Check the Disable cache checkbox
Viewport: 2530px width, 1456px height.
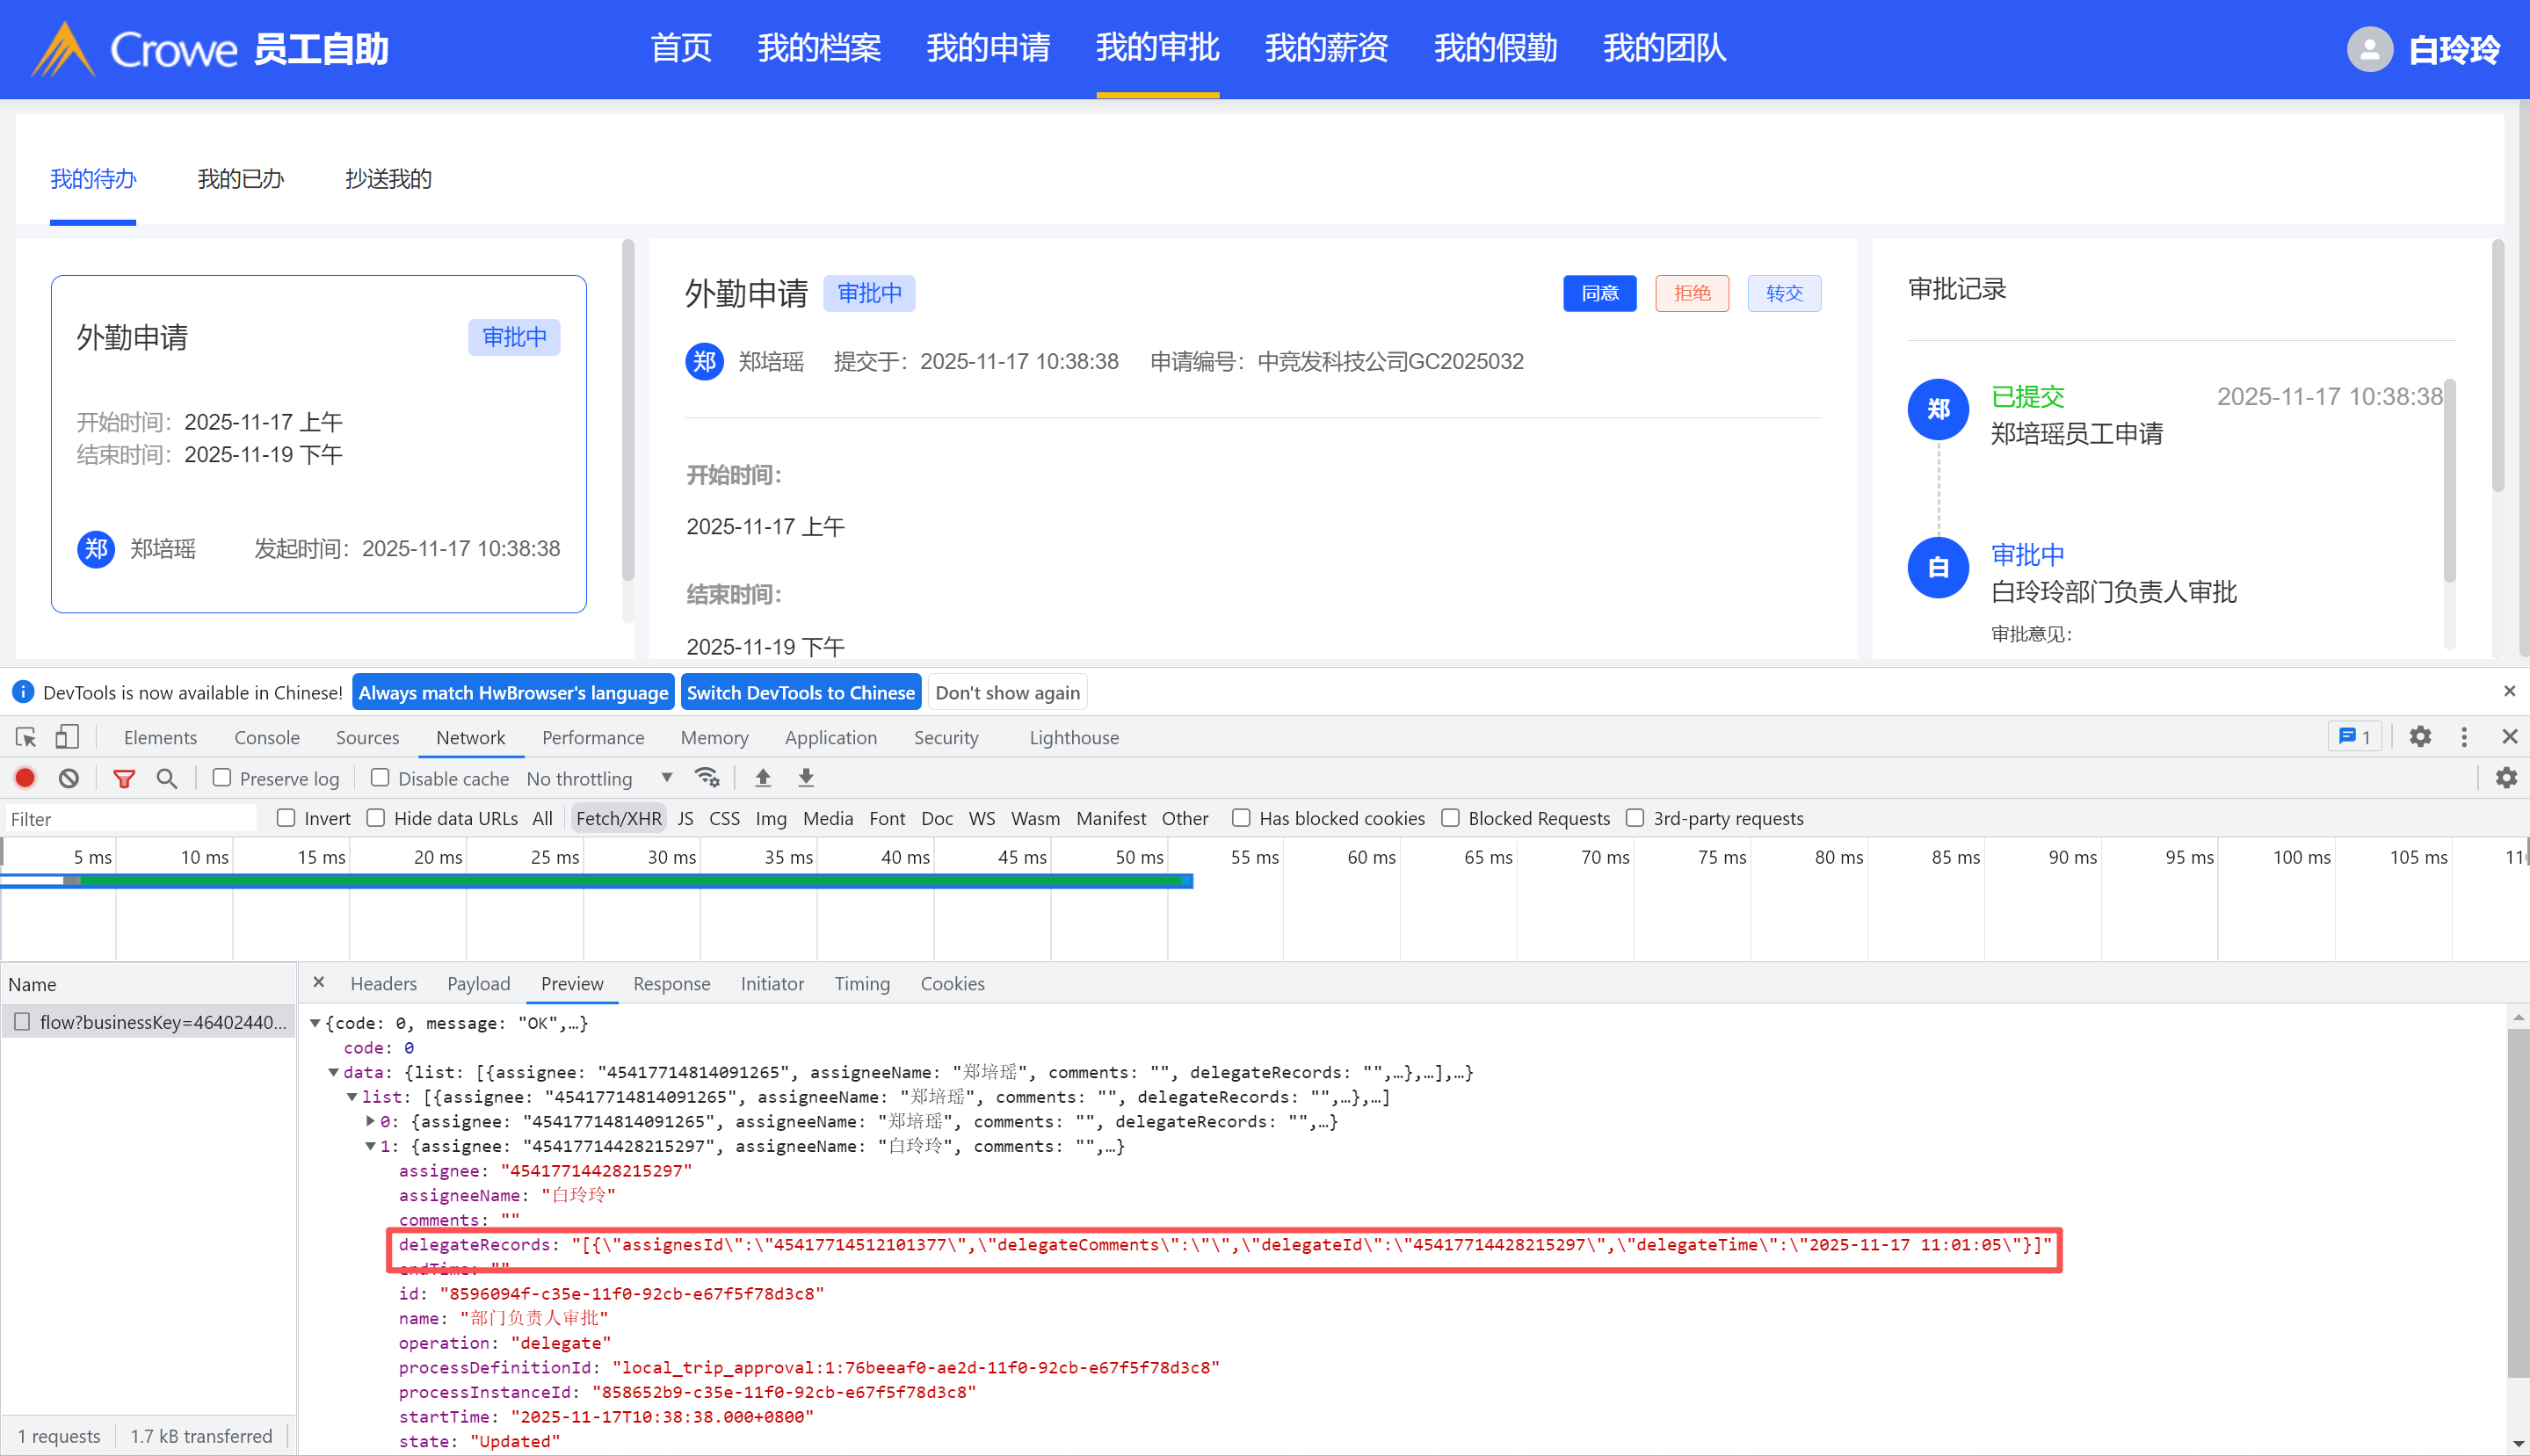[380, 778]
